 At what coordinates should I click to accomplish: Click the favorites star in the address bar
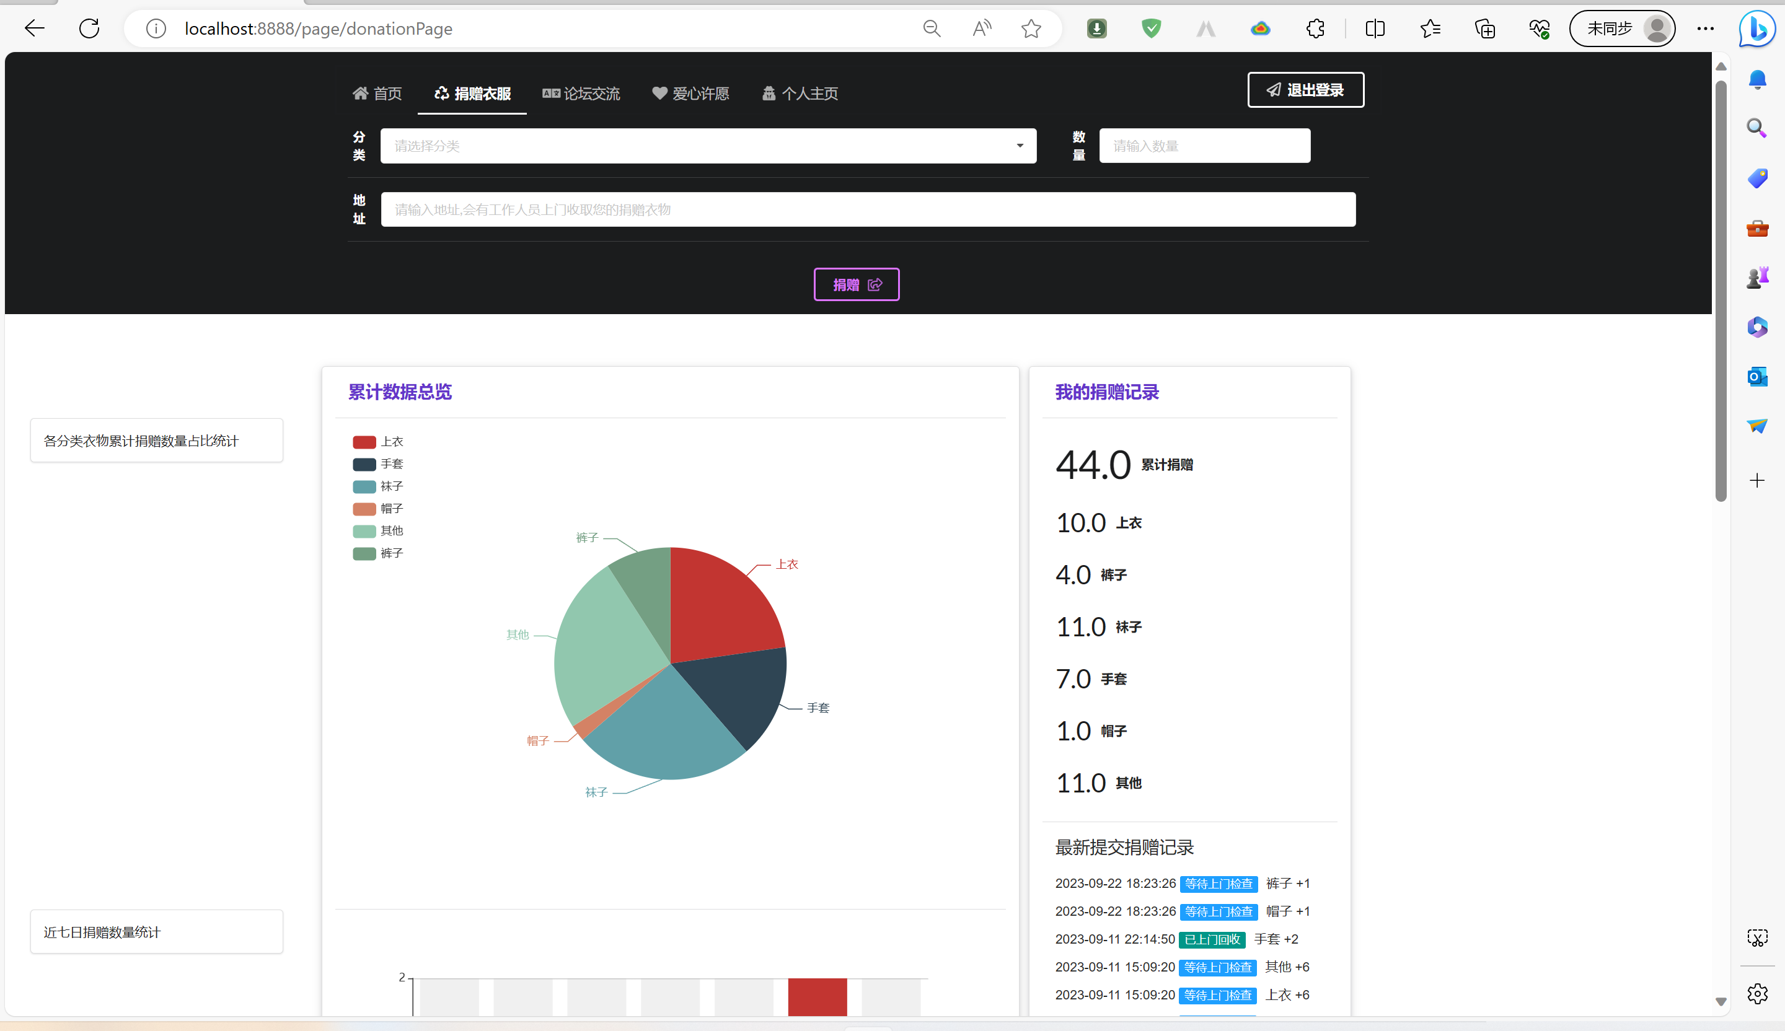[x=1031, y=29]
